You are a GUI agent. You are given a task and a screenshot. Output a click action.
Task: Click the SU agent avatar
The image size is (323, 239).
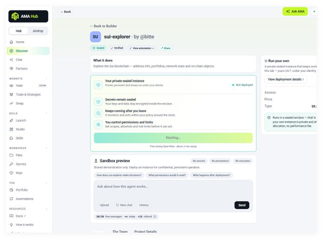click(95, 37)
